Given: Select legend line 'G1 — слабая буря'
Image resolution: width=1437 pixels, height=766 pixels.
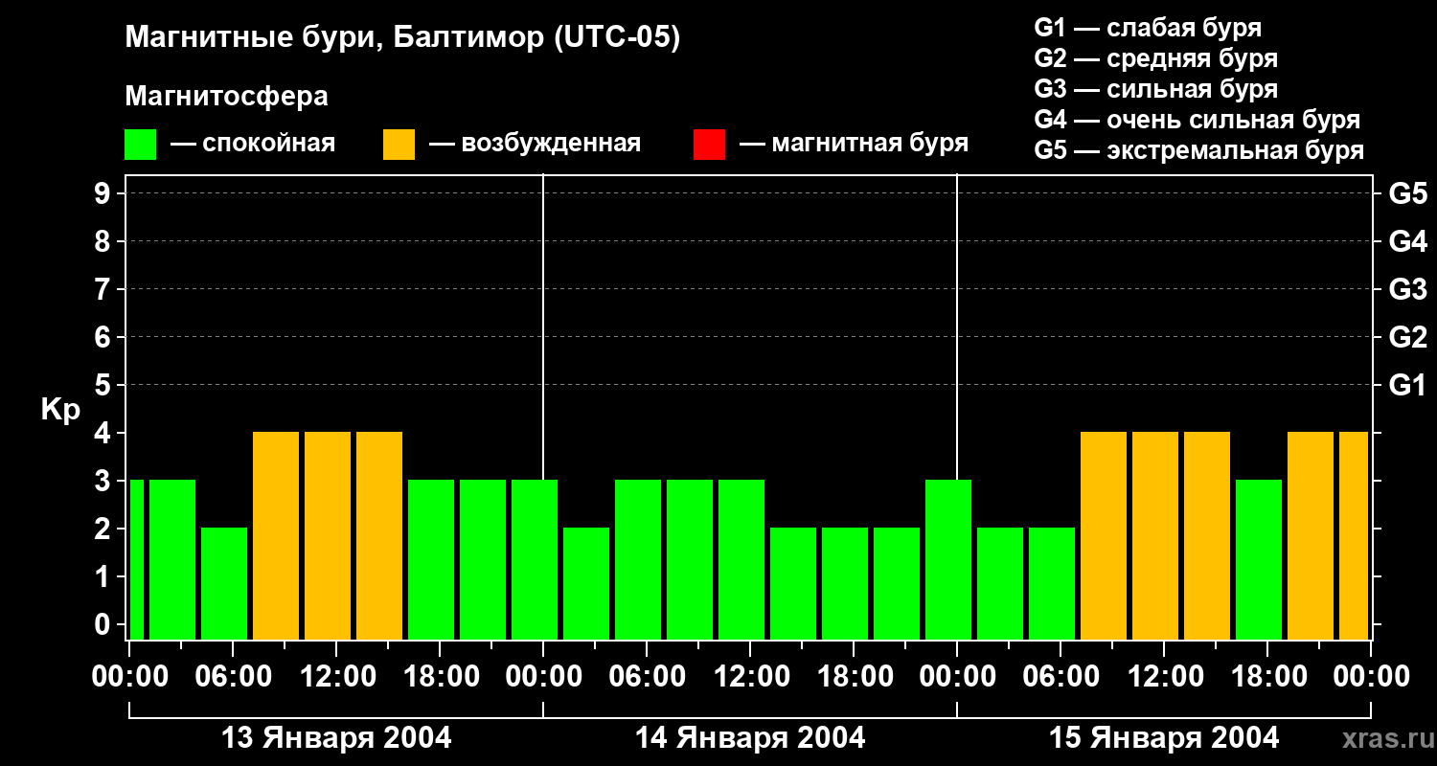Looking at the screenshot, I should (1148, 28).
